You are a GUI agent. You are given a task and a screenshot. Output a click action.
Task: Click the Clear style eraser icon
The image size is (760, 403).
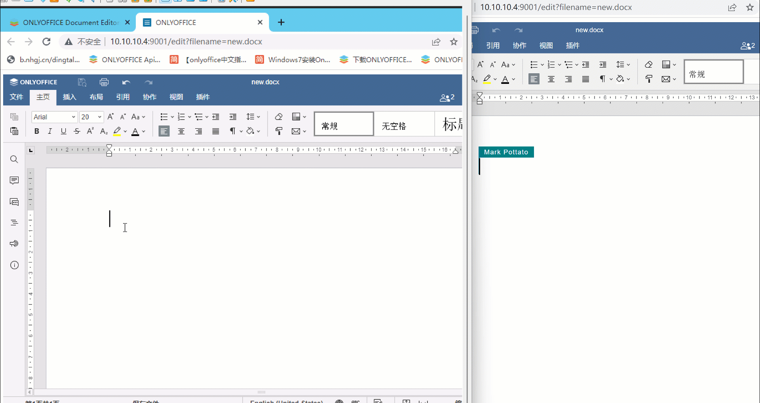click(x=279, y=117)
